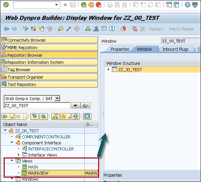Open Help via the question mark icon
Viewport: 201px width, 182px height.
pyautogui.click(x=187, y=5)
